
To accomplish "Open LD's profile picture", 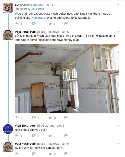I will 8,8.
